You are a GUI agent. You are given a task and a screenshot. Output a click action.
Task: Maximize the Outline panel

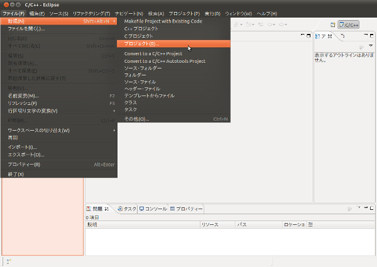pos(372,36)
